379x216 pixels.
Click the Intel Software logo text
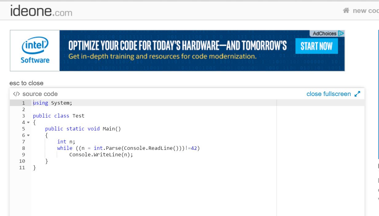click(34, 60)
